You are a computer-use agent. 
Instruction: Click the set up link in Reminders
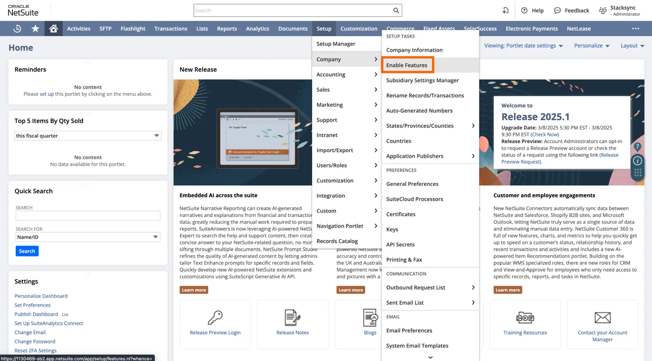pyautogui.click(x=46, y=94)
